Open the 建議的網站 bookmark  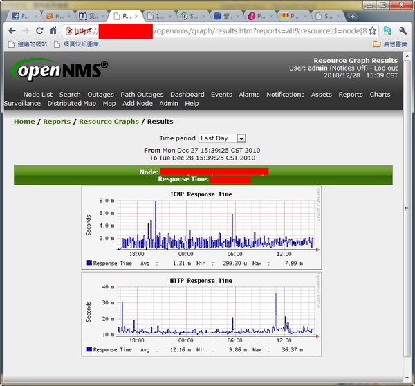coord(28,44)
